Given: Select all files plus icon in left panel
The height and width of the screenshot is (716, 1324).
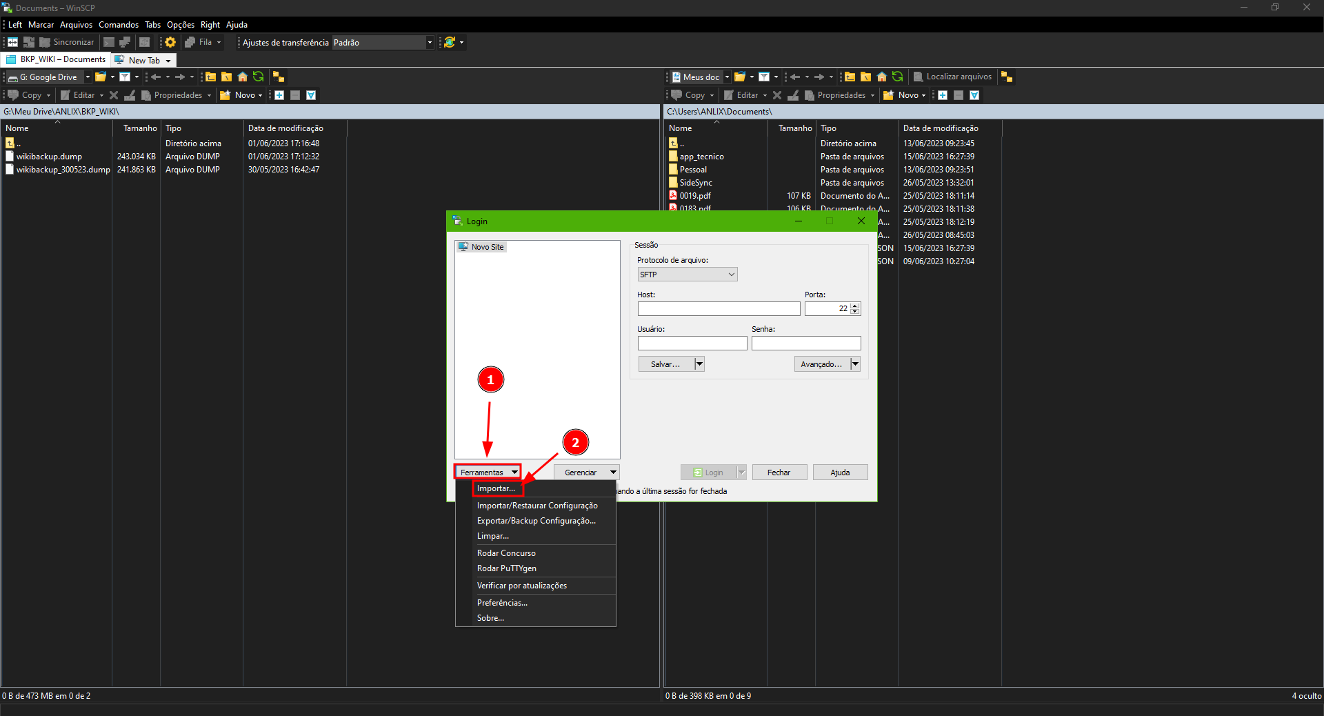Looking at the screenshot, I should tap(279, 95).
